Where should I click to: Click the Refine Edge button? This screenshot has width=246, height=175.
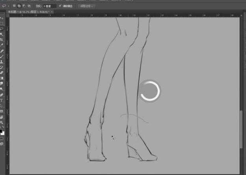(87, 6)
